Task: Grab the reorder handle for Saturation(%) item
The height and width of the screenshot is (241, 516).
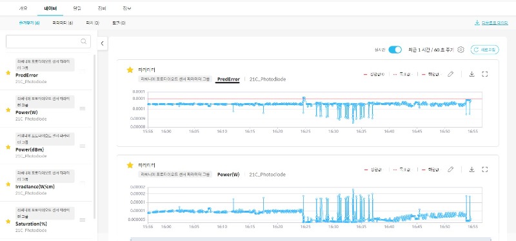Action: tap(83, 220)
